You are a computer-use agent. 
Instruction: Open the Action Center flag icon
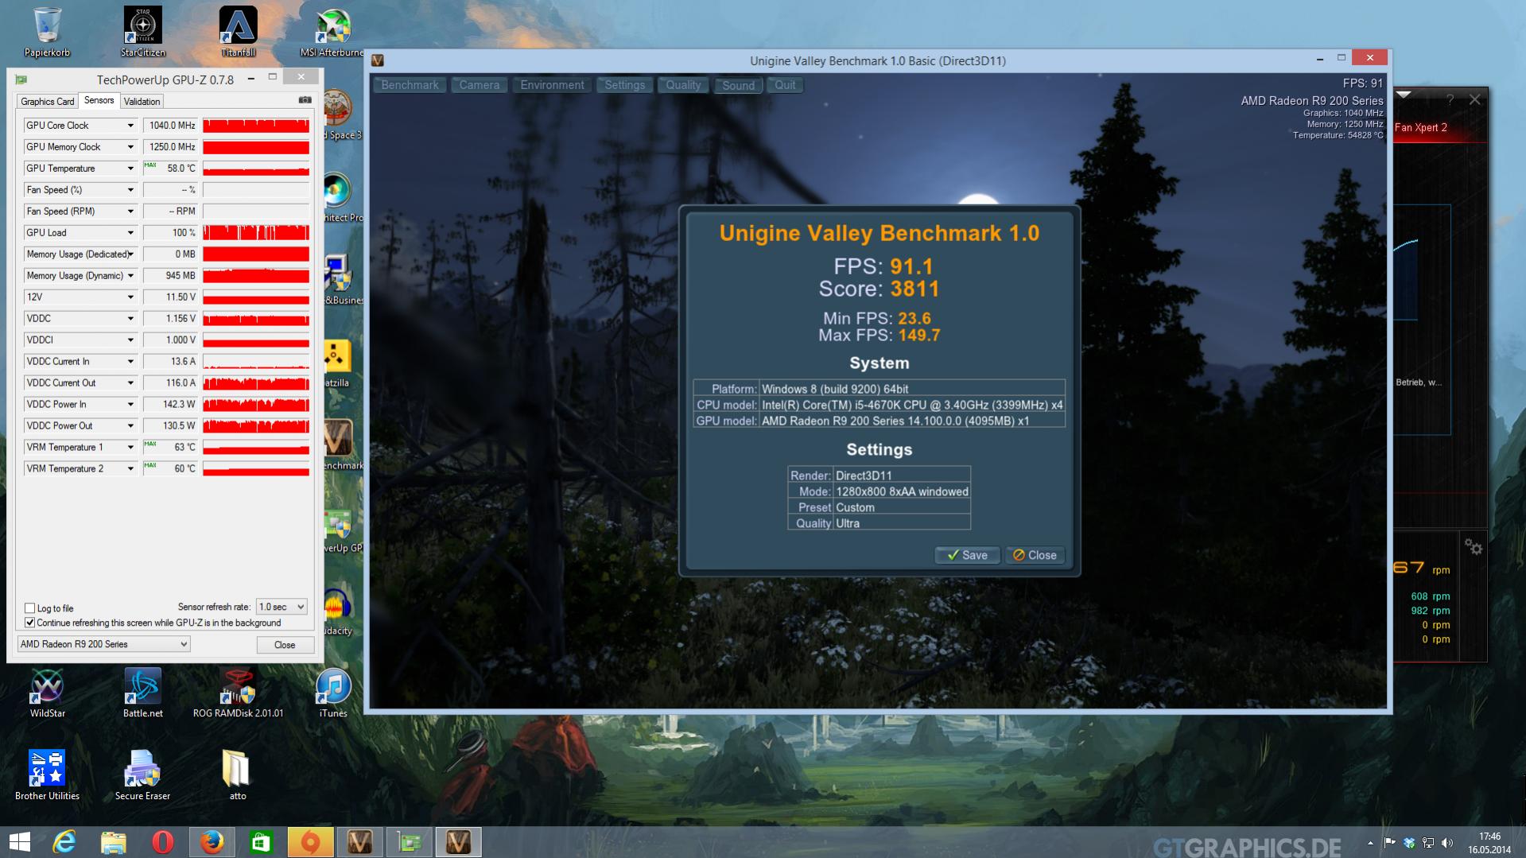coord(1390,843)
